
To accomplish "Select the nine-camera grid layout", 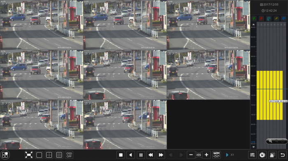I will point(59,155).
